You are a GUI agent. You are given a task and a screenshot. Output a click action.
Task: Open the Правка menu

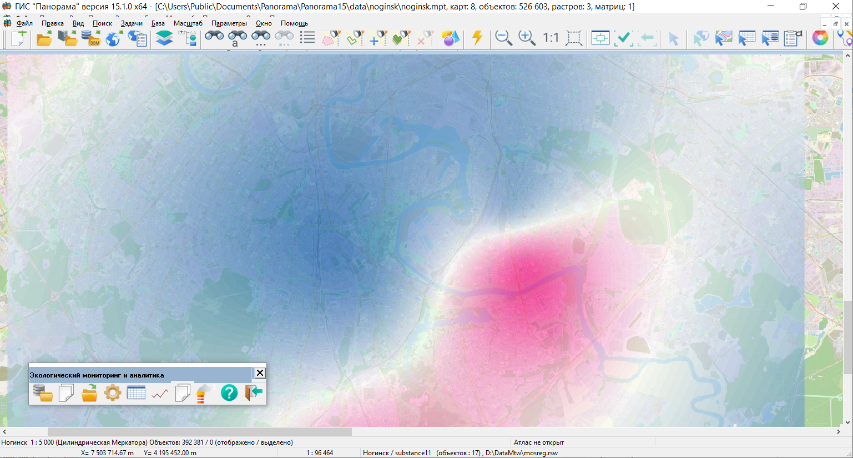(x=53, y=23)
